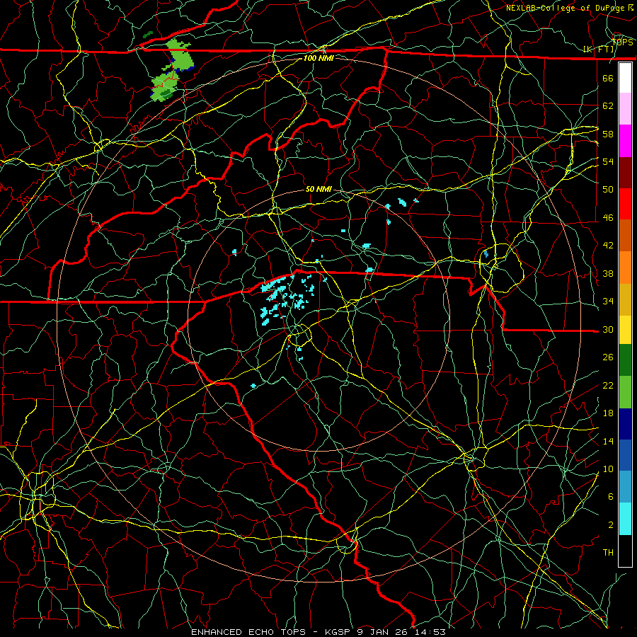Click the 22 value on the legend

[608, 385]
